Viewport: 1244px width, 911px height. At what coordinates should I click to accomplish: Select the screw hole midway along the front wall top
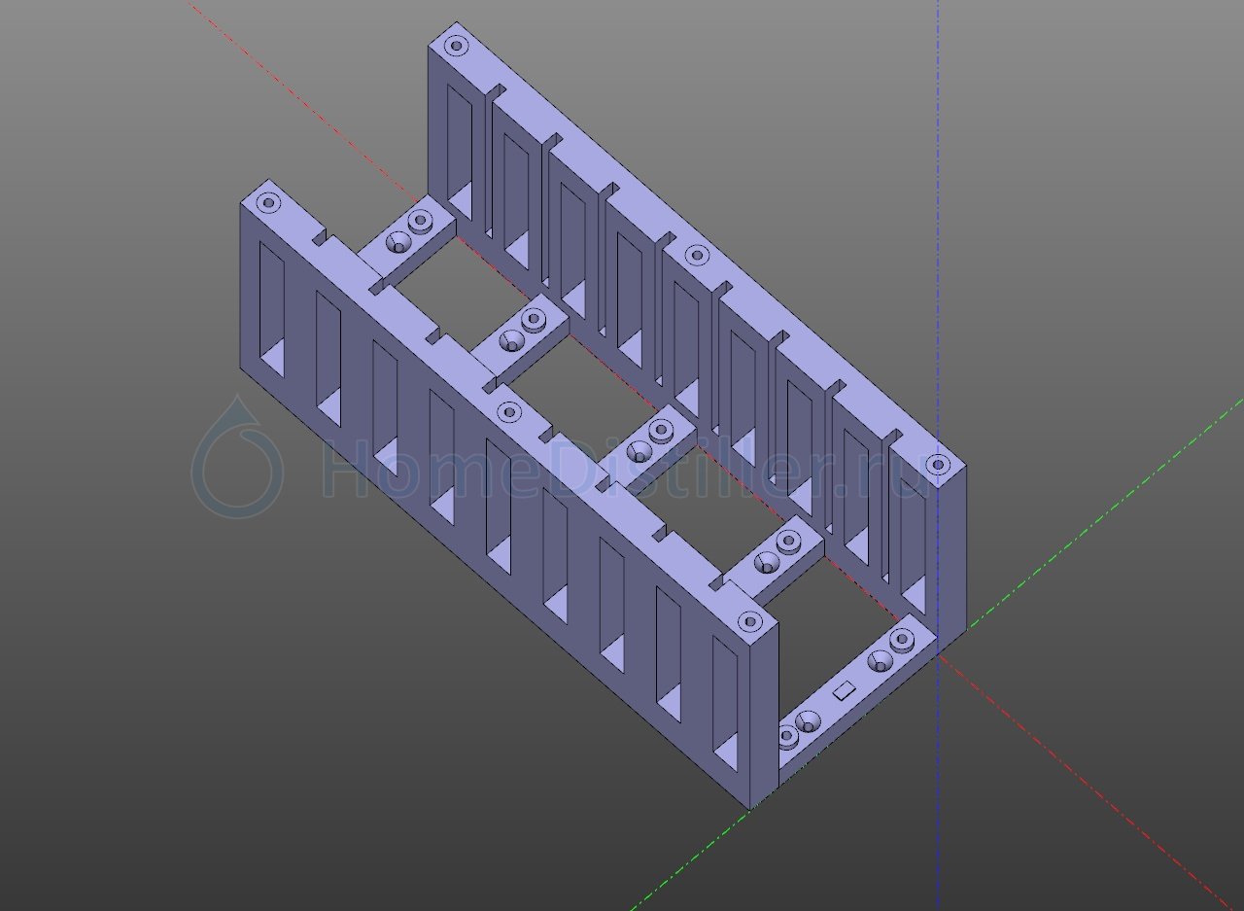[x=508, y=412]
